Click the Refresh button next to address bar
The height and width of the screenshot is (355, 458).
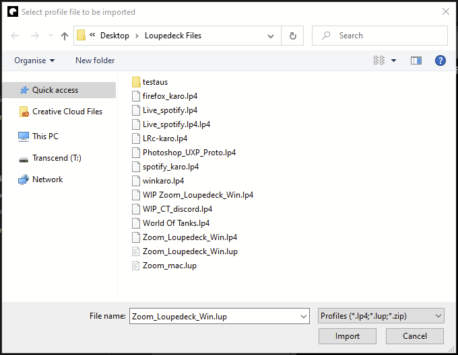click(x=292, y=36)
